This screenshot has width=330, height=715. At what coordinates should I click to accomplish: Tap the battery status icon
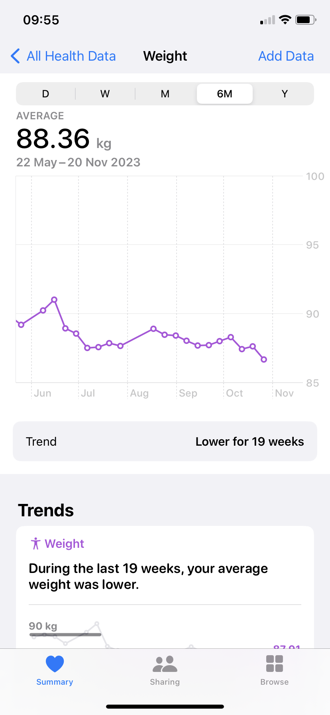306,20
